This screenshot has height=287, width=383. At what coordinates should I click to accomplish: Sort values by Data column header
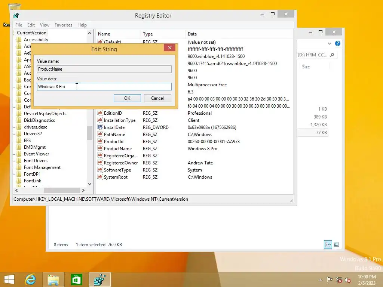point(239,34)
